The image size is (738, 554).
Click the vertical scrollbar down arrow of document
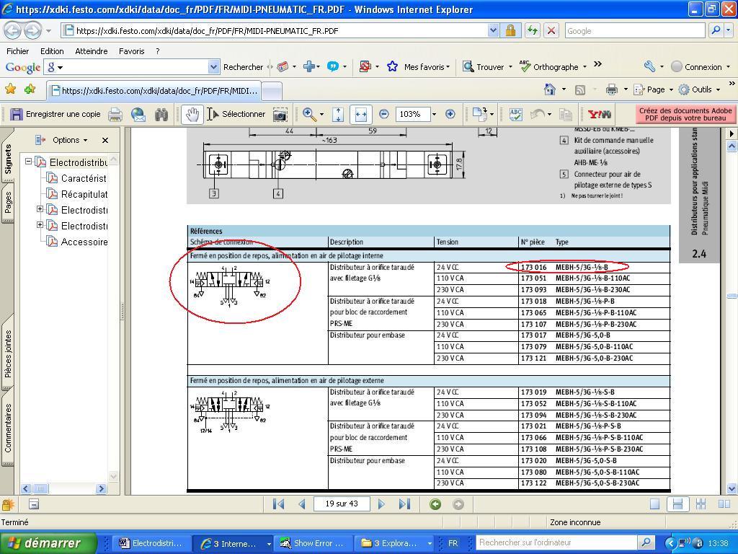732,488
